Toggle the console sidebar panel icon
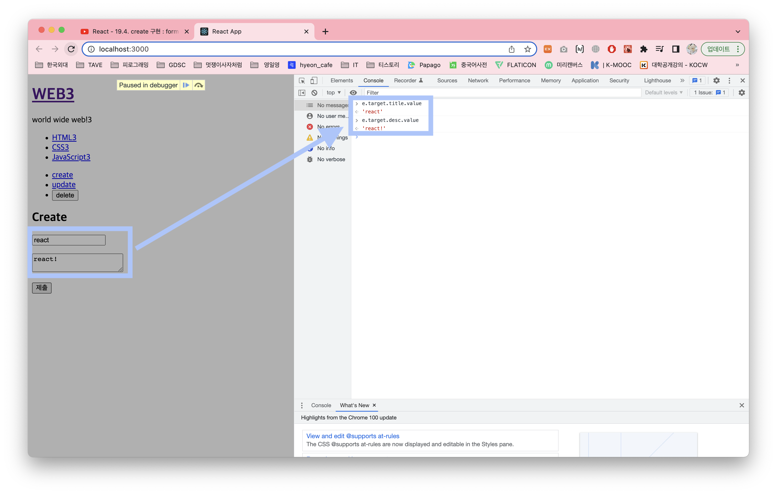This screenshot has width=777, height=494. [302, 93]
